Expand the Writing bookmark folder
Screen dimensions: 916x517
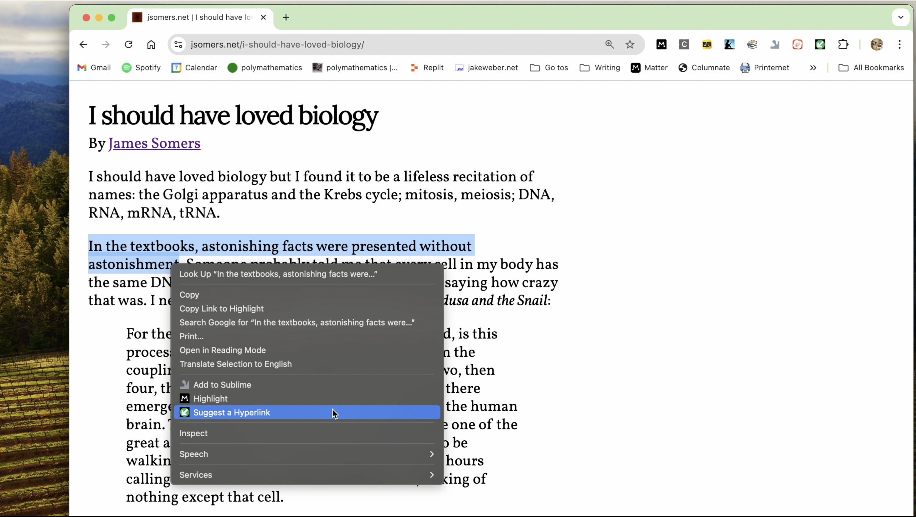coord(600,68)
